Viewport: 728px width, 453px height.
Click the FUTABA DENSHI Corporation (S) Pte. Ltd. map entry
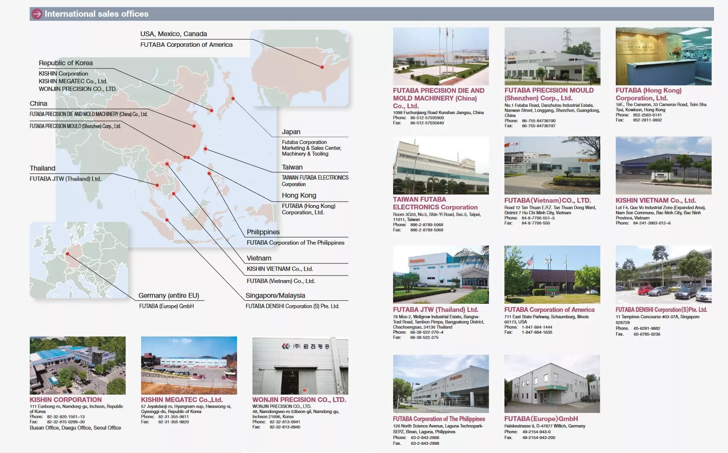pos(292,306)
